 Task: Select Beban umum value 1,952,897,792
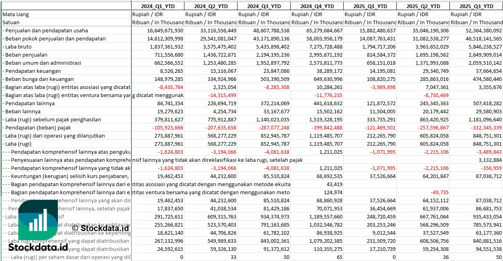click(x=273, y=63)
